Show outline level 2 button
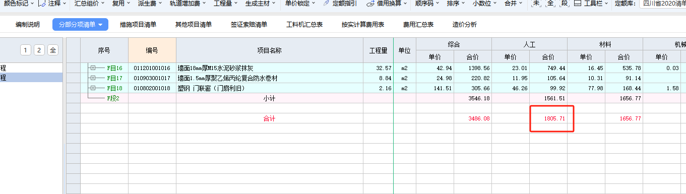This screenshot has width=686, height=194. pos(39,50)
